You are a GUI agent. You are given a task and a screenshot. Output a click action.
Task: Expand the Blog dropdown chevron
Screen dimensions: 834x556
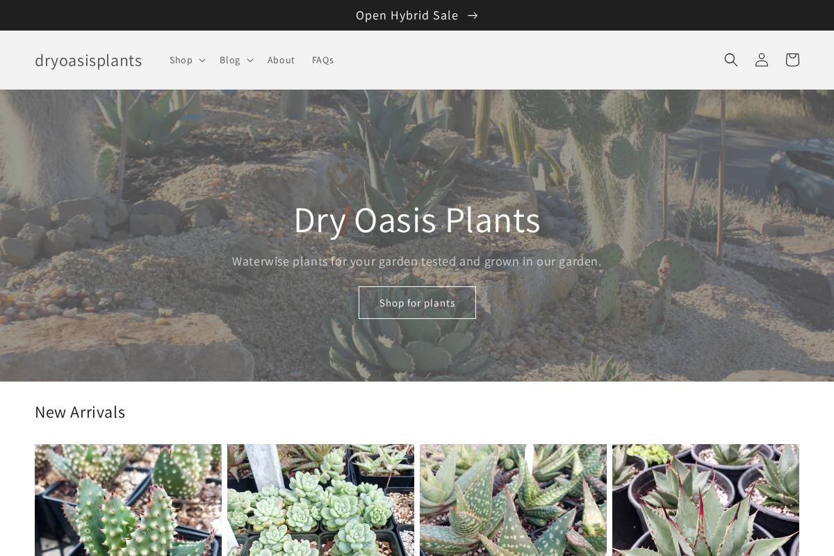[250, 60]
